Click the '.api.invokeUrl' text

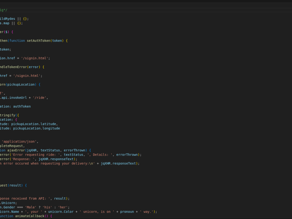tap(13, 98)
